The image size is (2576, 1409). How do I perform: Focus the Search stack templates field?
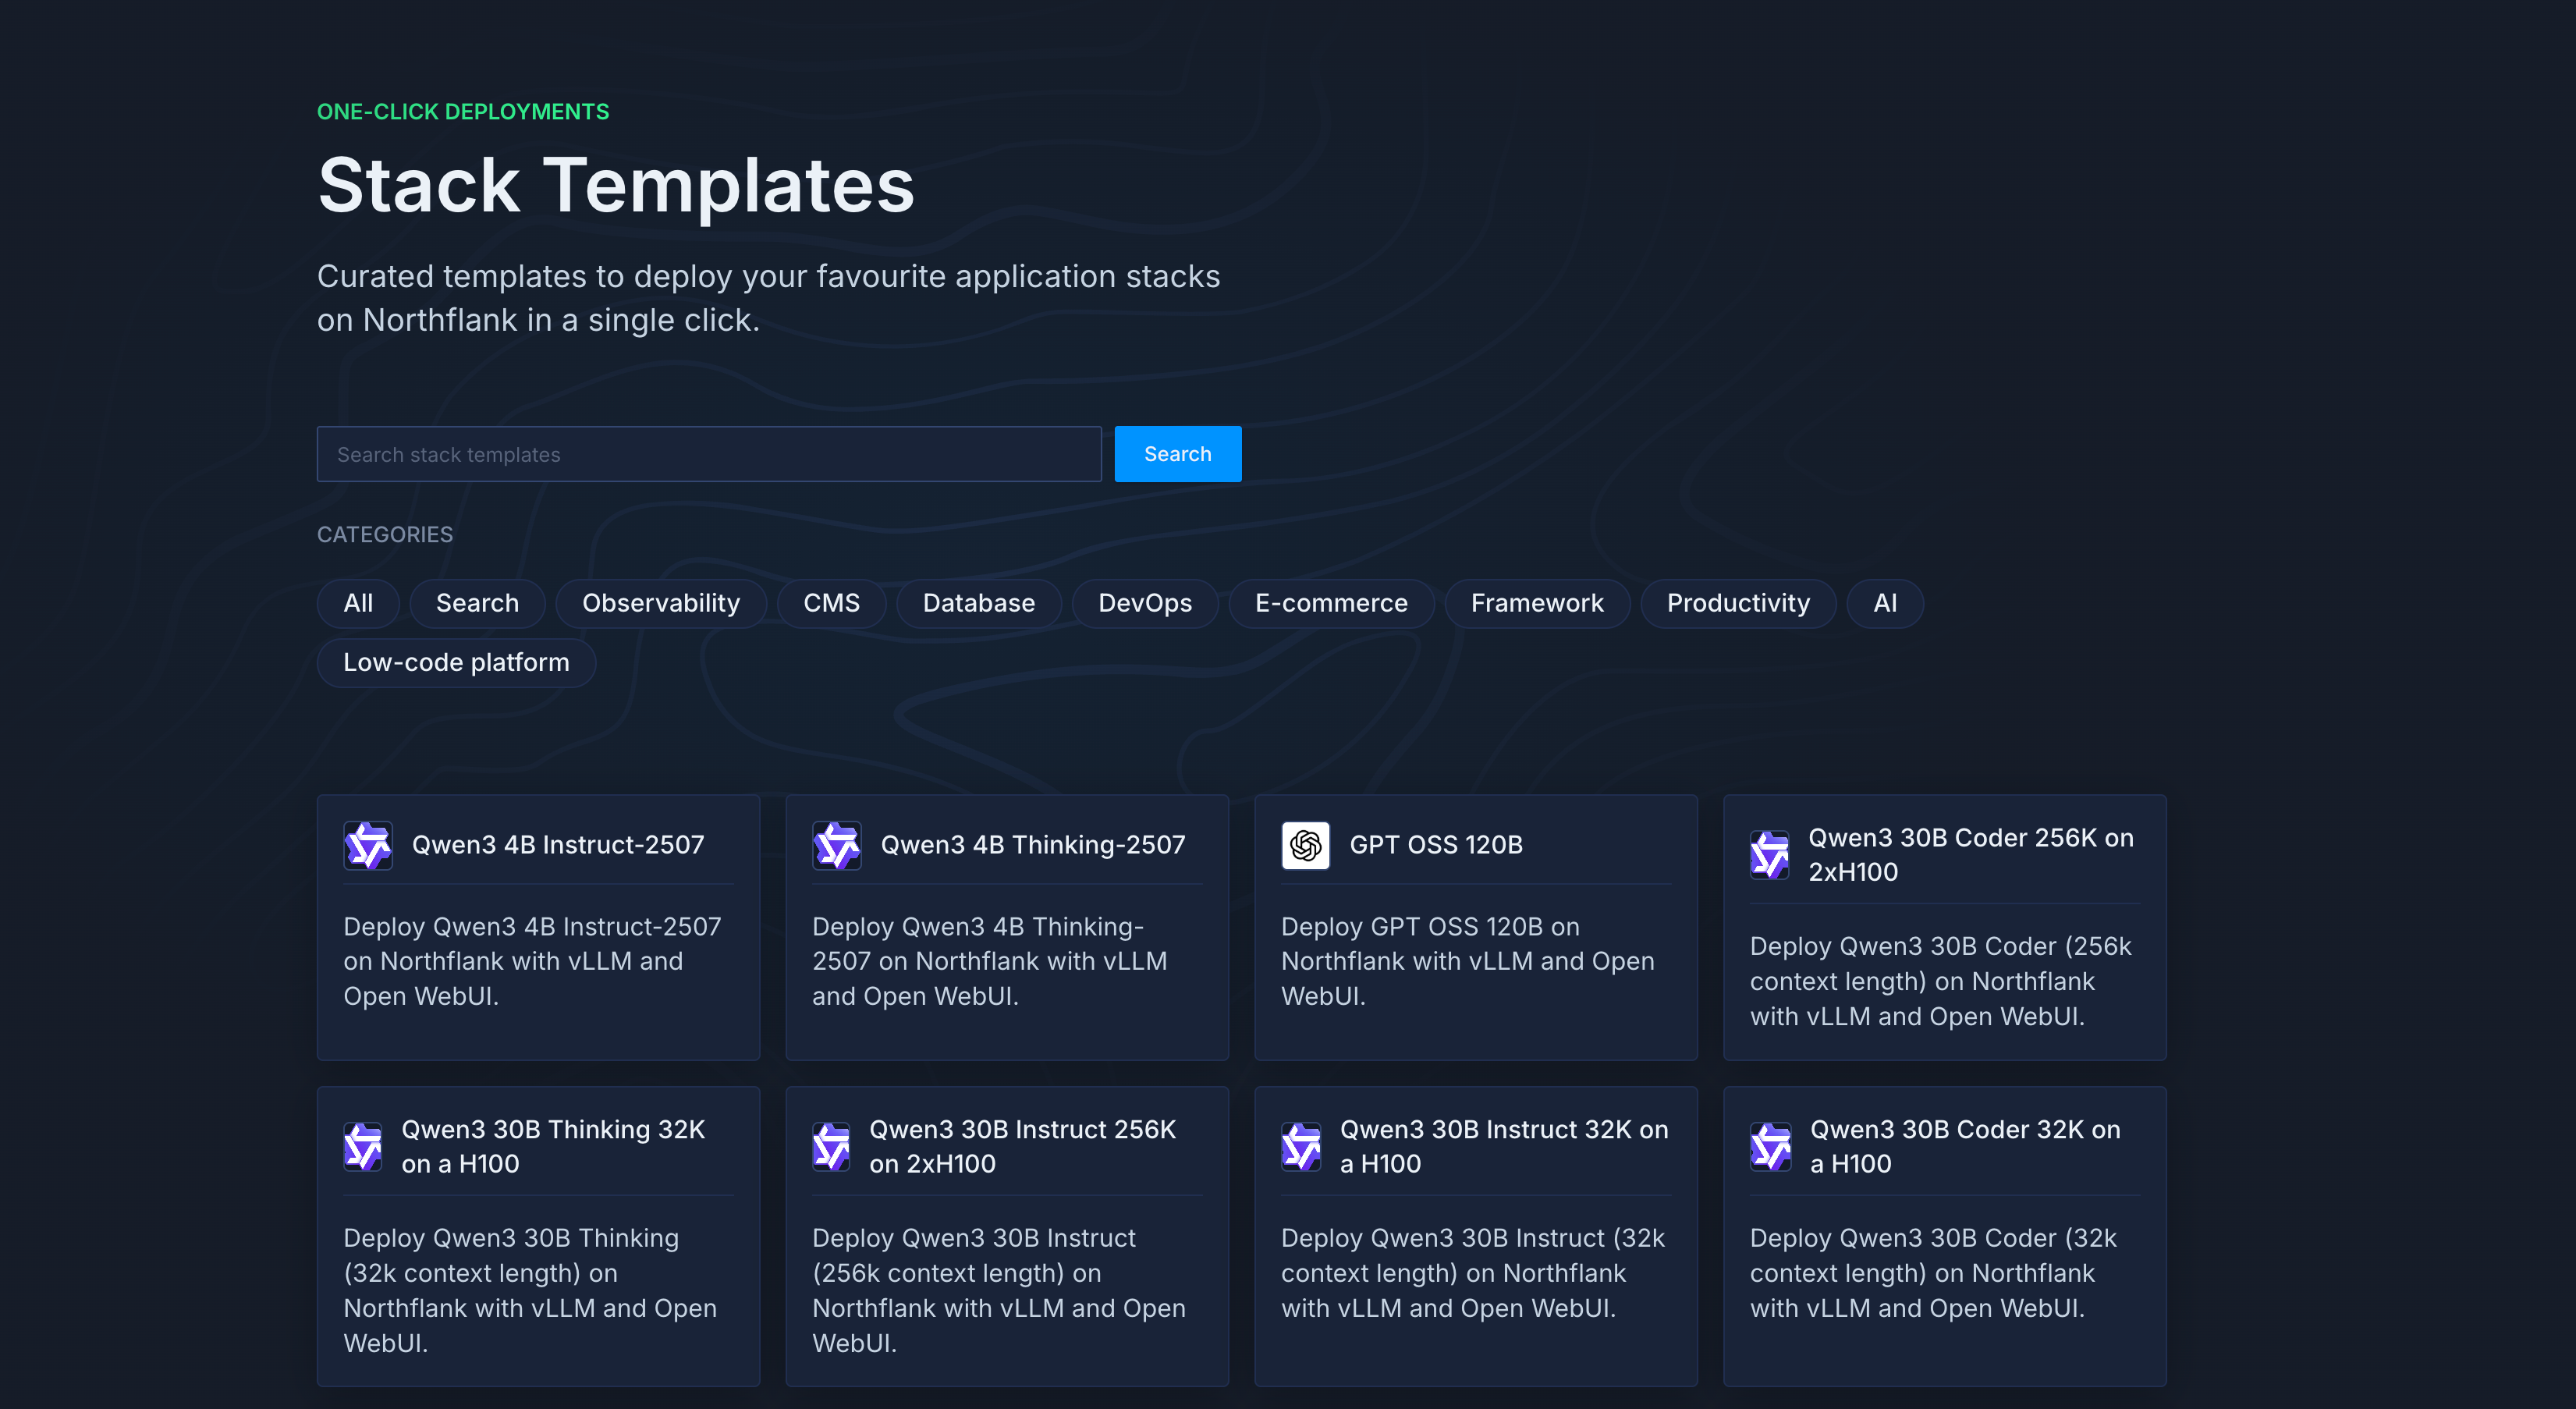(709, 454)
